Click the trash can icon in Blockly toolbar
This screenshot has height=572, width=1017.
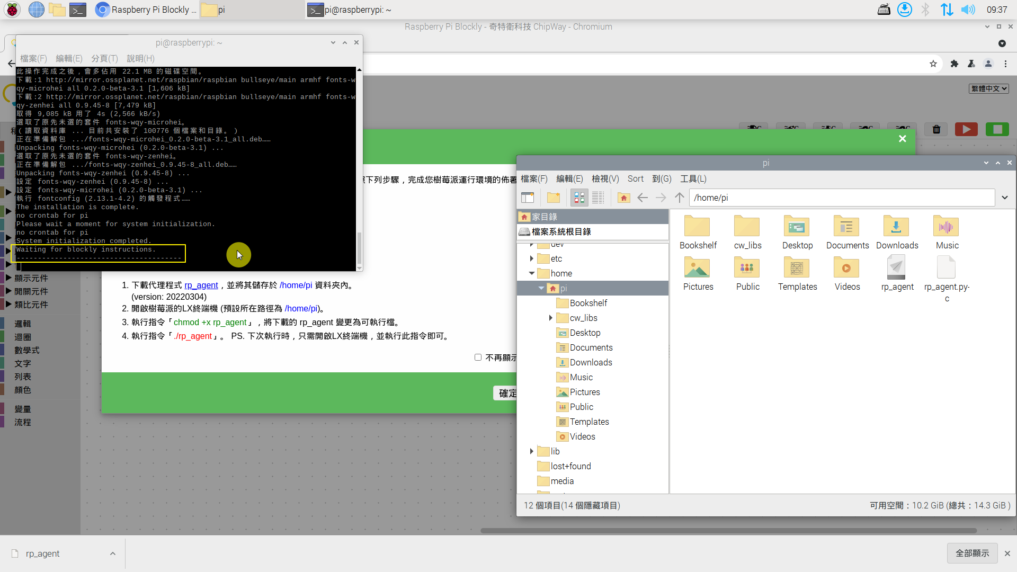[x=936, y=130]
